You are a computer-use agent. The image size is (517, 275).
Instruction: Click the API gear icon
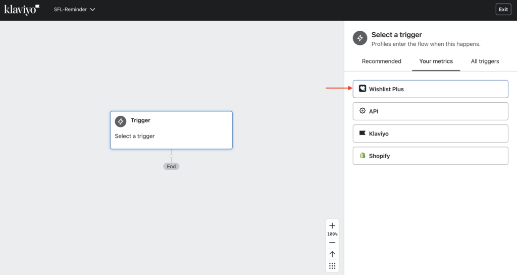[x=363, y=111]
